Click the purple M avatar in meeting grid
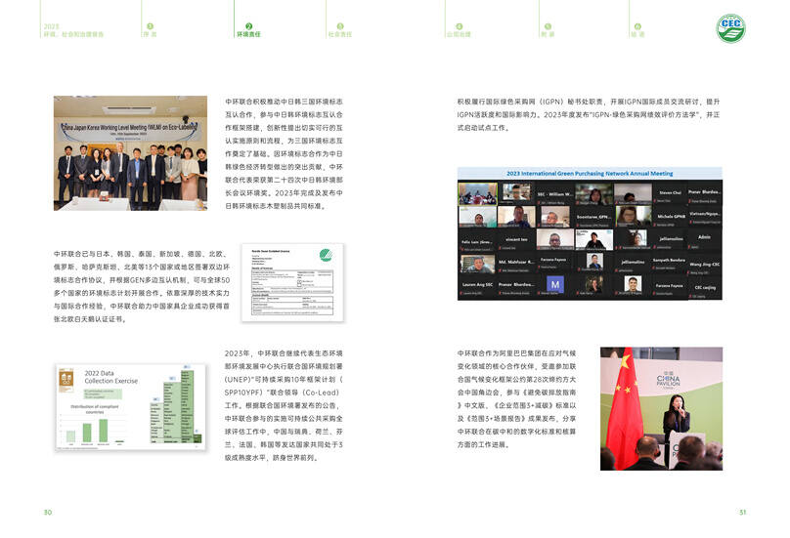 555,284
